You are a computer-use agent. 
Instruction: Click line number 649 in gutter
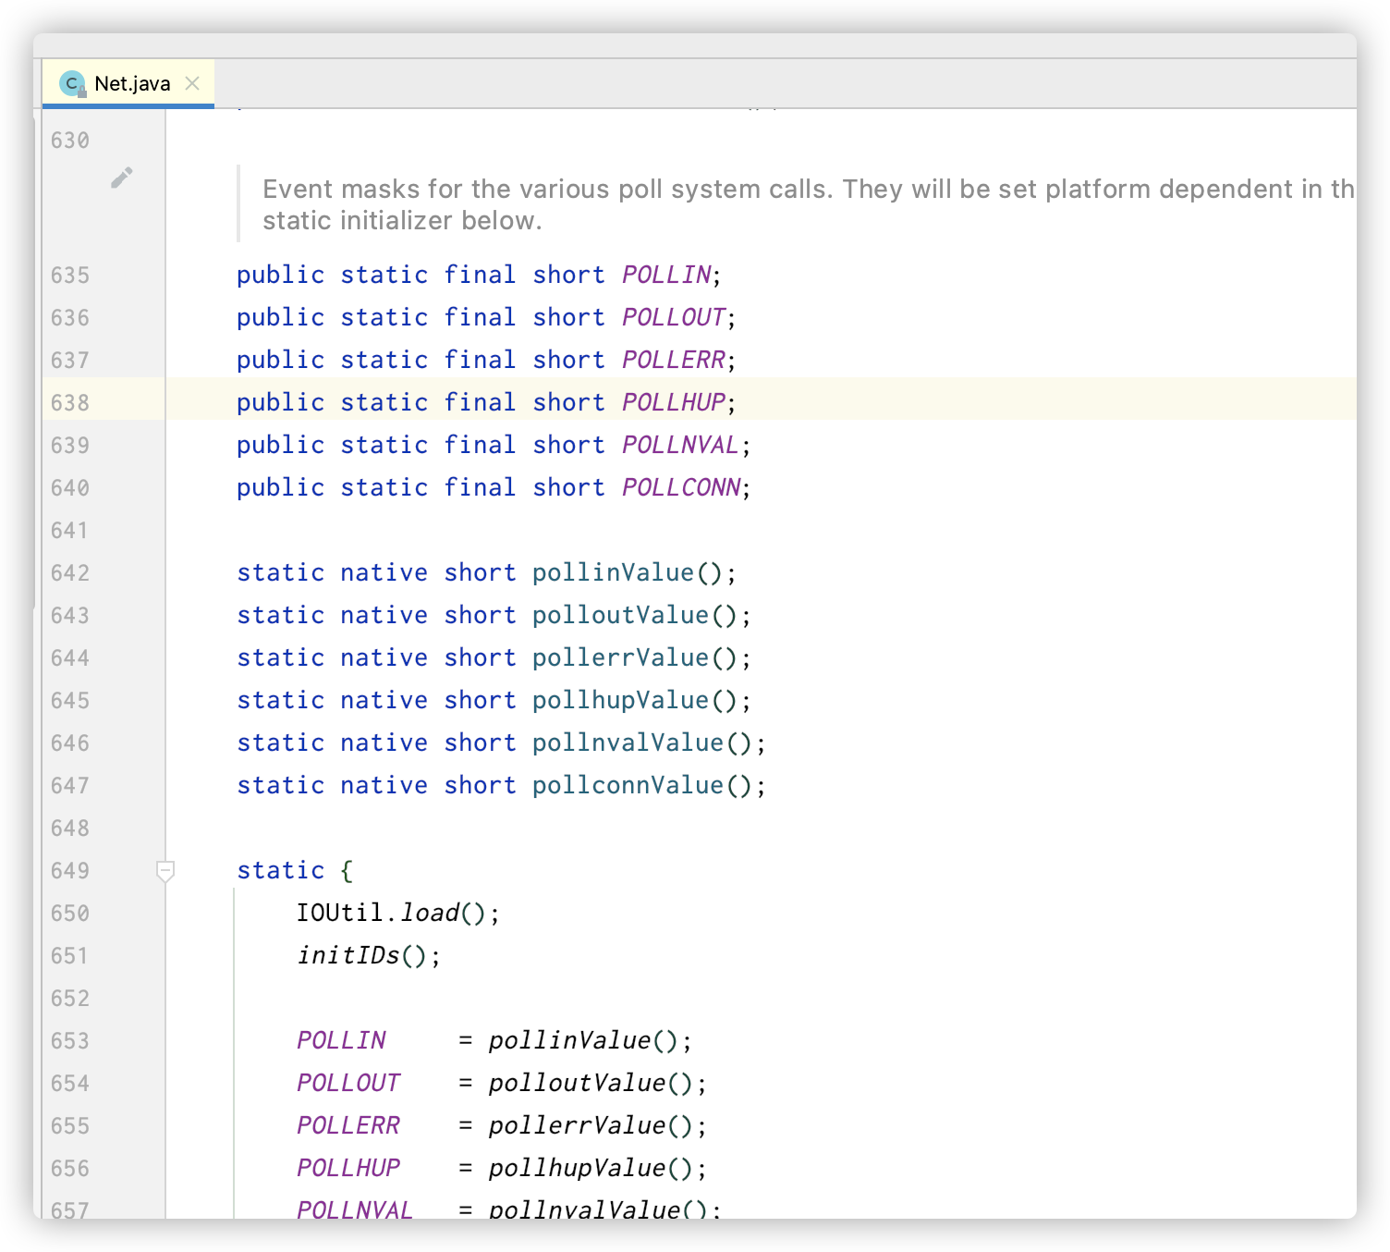(x=70, y=870)
